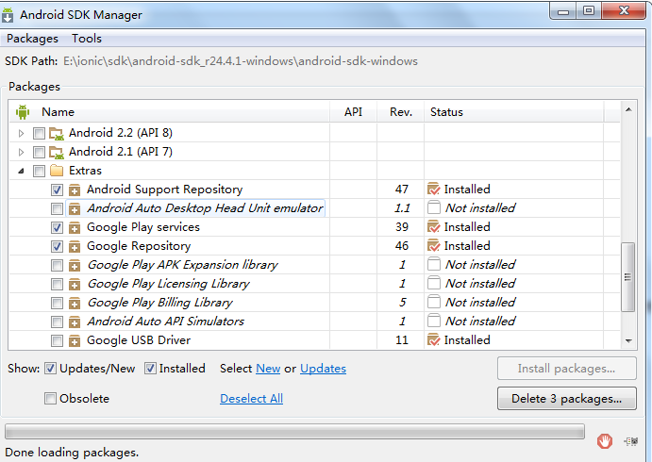The width and height of the screenshot is (652, 462).
Task: Click the Google Play APK Expansion package icon
Action: [x=75, y=265]
